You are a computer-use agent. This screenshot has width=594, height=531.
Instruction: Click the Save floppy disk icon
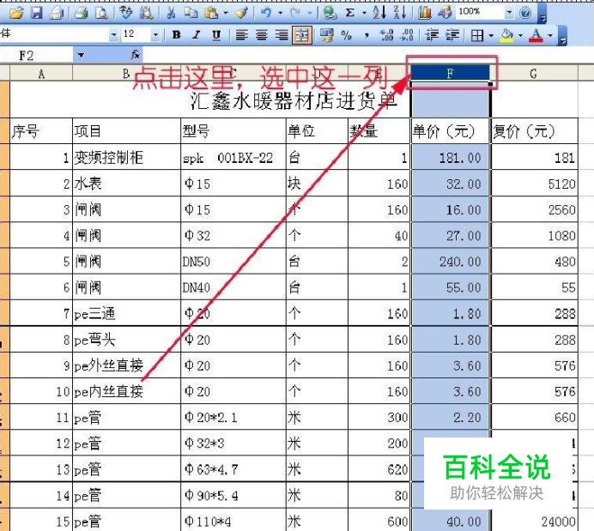point(36,13)
